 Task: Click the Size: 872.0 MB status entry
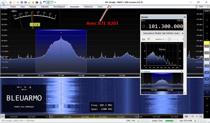[x=186, y=121]
